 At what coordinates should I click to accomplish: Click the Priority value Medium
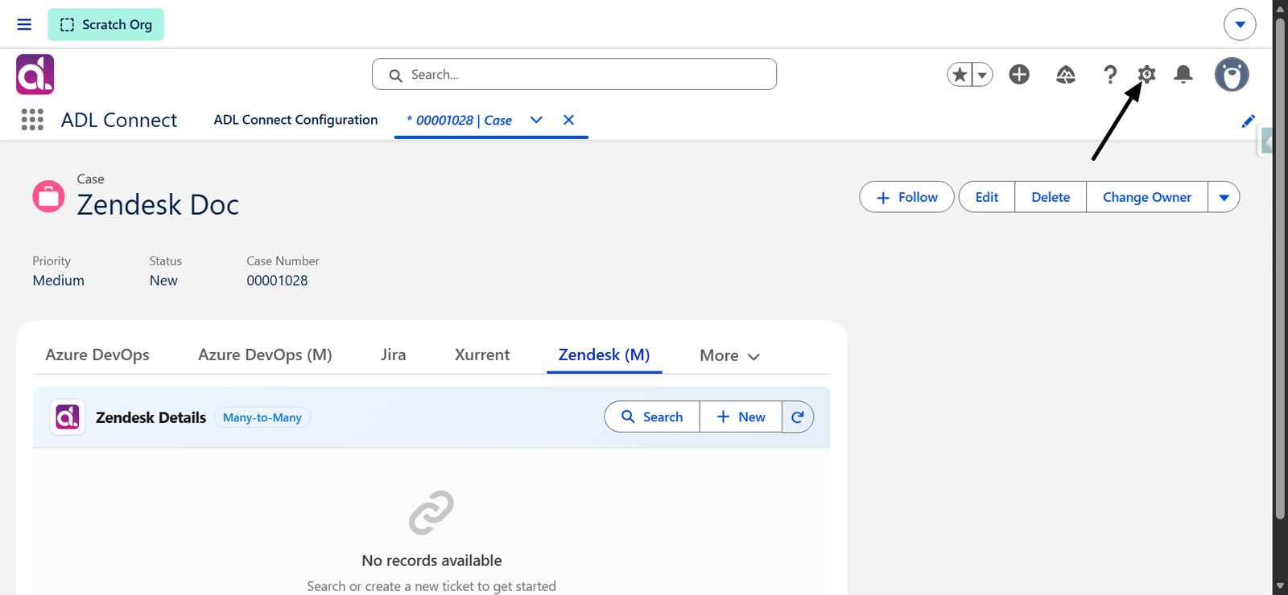pyautogui.click(x=59, y=281)
